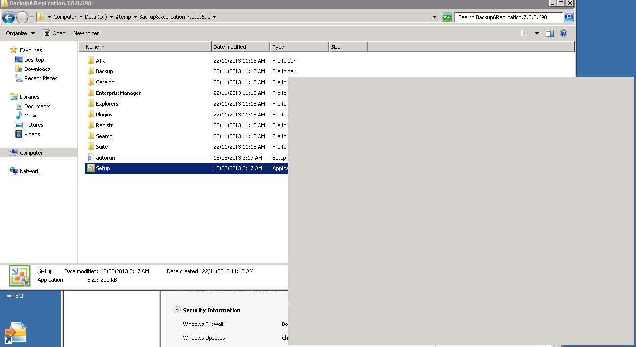Open dropdown arrow after Computer breadcrumb
Screen dimensions: 636x347
[81, 17]
